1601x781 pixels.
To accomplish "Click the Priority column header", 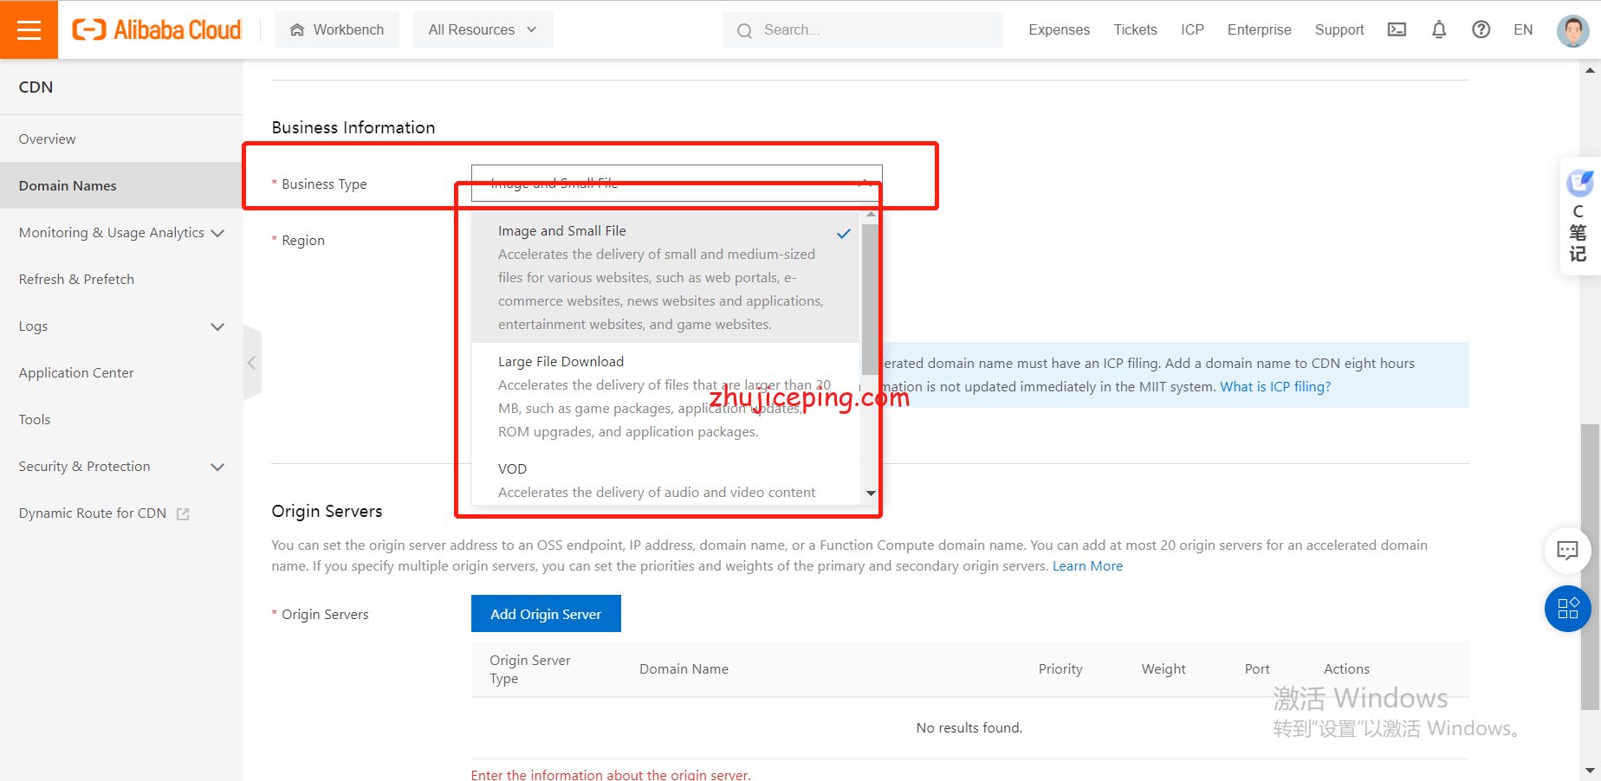I will click(1060, 668).
